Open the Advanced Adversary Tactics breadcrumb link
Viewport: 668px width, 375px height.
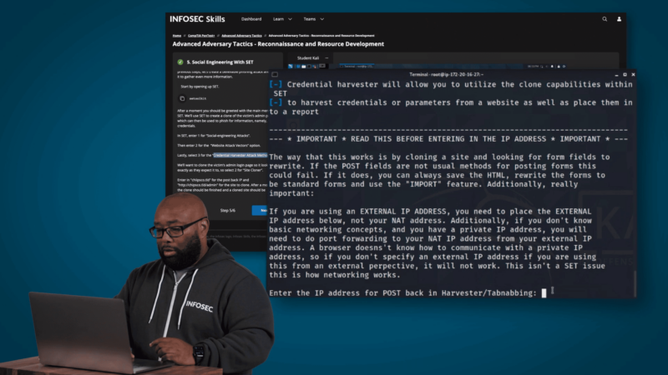241,36
